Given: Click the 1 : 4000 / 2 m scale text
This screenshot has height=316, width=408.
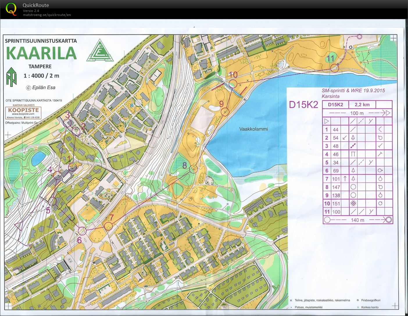Looking at the screenshot, I should (x=41, y=76).
